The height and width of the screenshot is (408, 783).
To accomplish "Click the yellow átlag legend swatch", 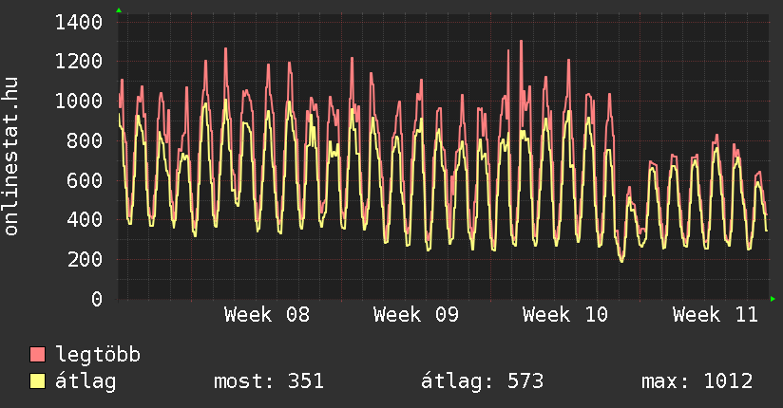I will pos(38,381).
